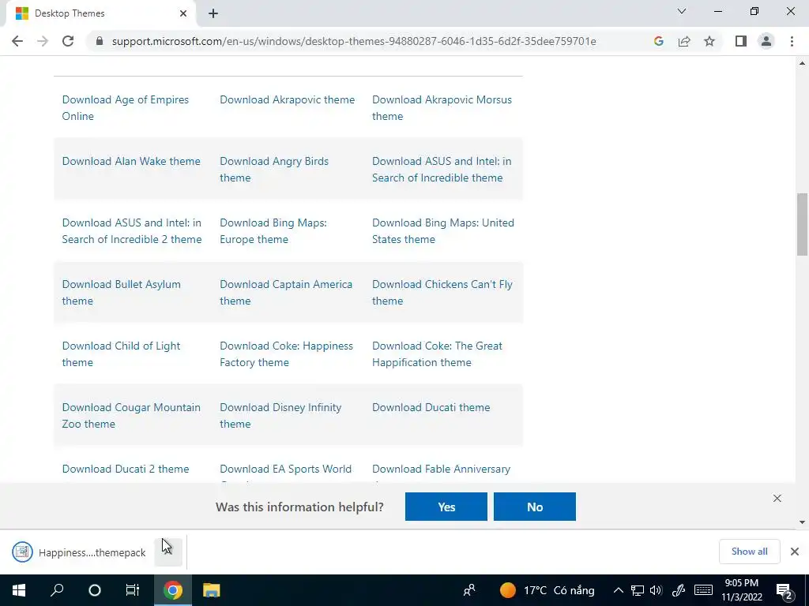Open the Chrome side panel
This screenshot has width=809, height=606.
(x=741, y=41)
